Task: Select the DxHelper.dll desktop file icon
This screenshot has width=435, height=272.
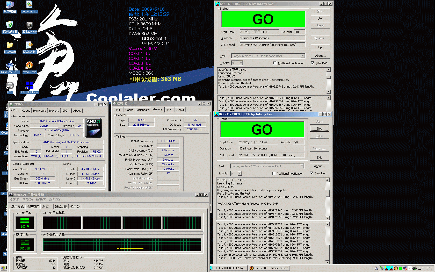Action: click(29, 7)
